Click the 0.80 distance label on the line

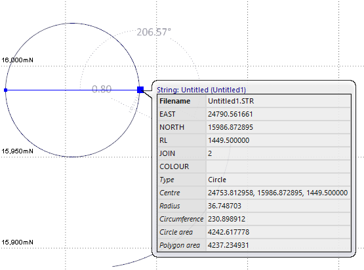(102, 89)
